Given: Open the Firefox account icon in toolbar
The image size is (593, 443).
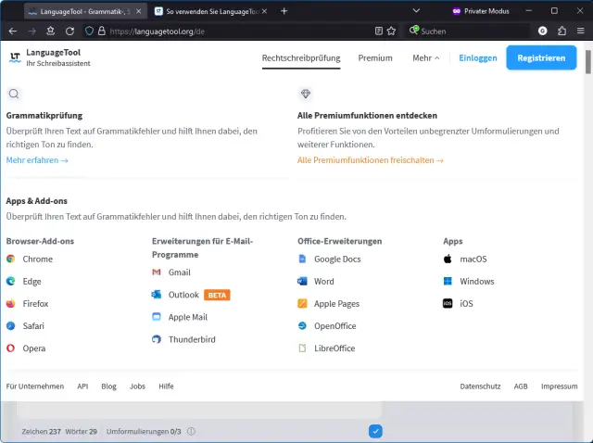Looking at the screenshot, I should (542, 31).
